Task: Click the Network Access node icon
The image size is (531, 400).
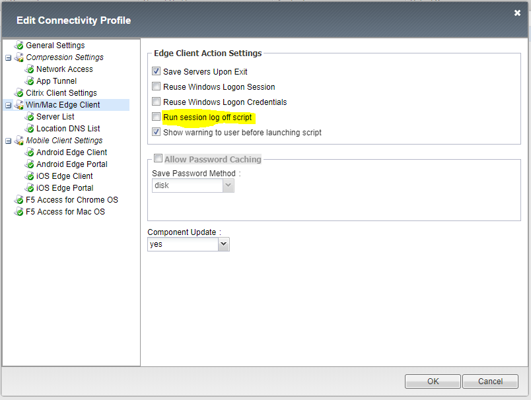Action: coord(29,69)
